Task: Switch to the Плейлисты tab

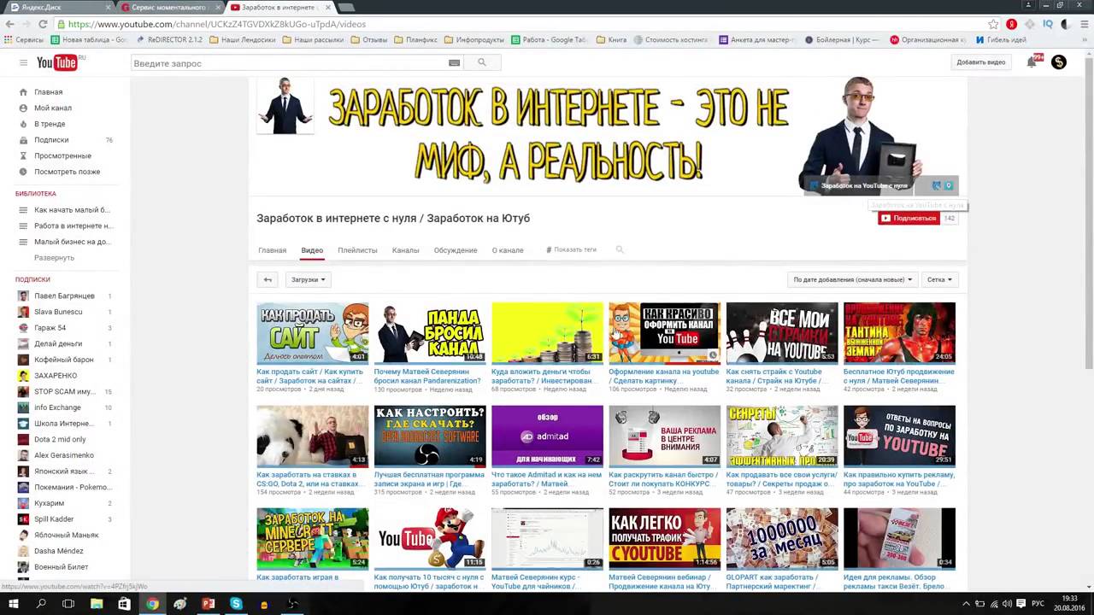Action: click(357, 250)
